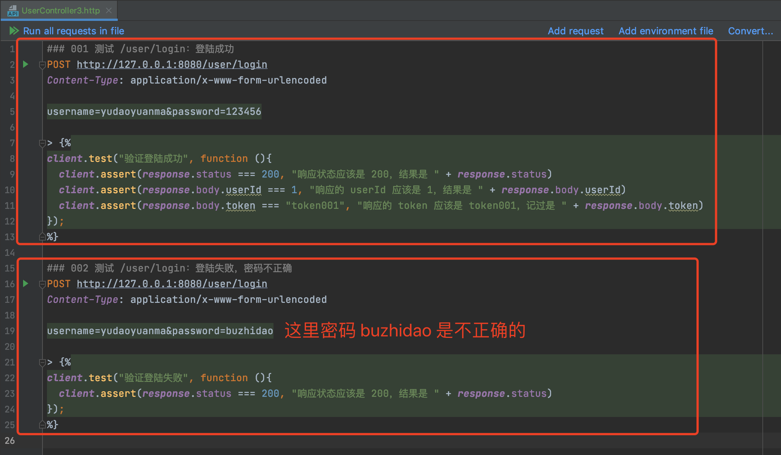Click the Content-Type header on line 17
This screenshot has height=455, width=781.
187,299
